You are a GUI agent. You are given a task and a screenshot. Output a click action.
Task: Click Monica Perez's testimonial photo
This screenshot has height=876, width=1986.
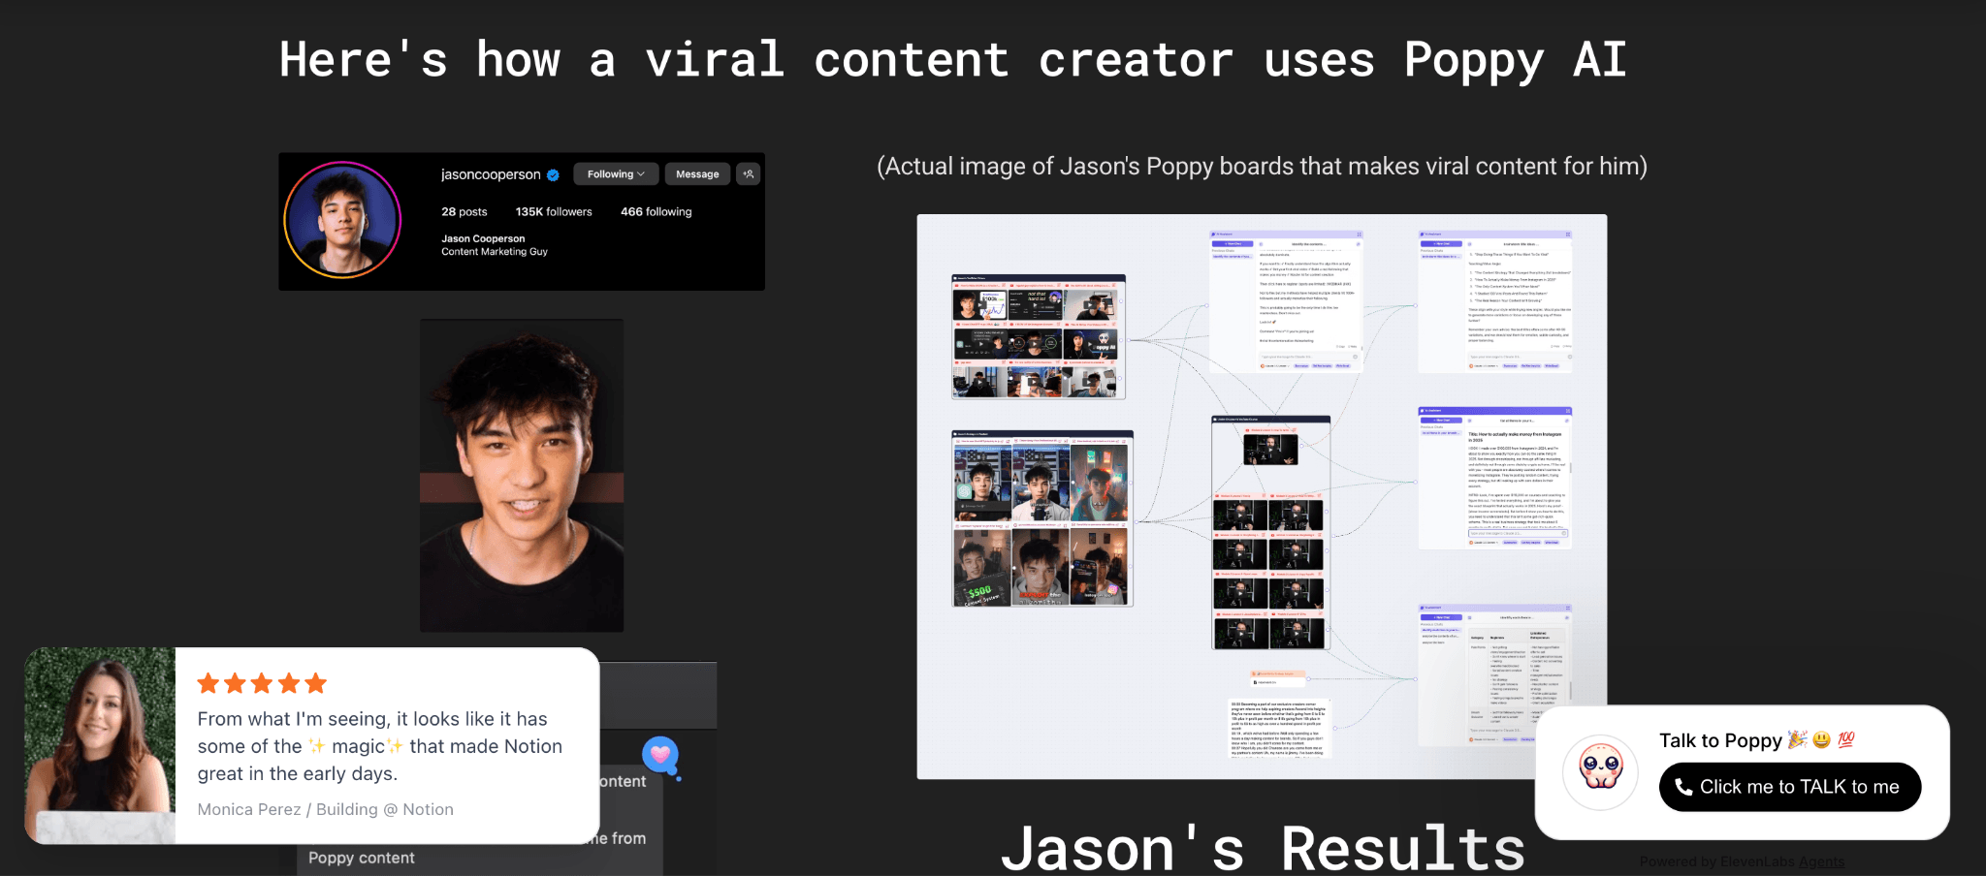tap(100, 745)
